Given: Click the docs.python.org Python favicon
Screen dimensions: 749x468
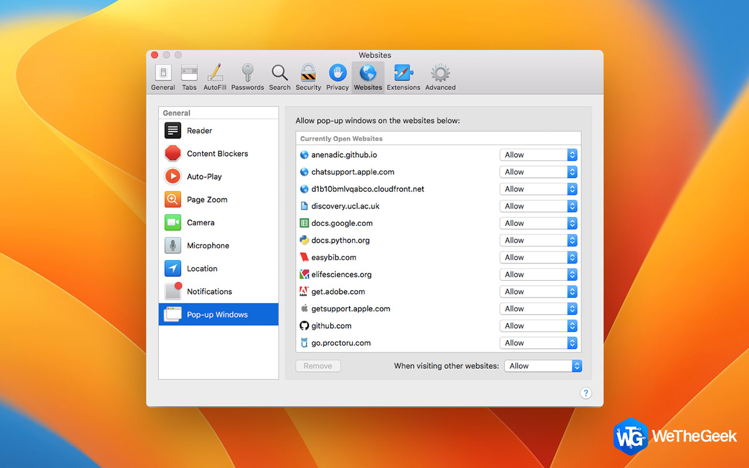Looking at the screenshot, I should click(x=305, y=240).
